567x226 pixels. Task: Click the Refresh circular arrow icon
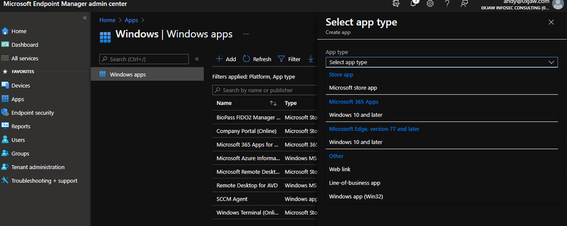point(246,59)
